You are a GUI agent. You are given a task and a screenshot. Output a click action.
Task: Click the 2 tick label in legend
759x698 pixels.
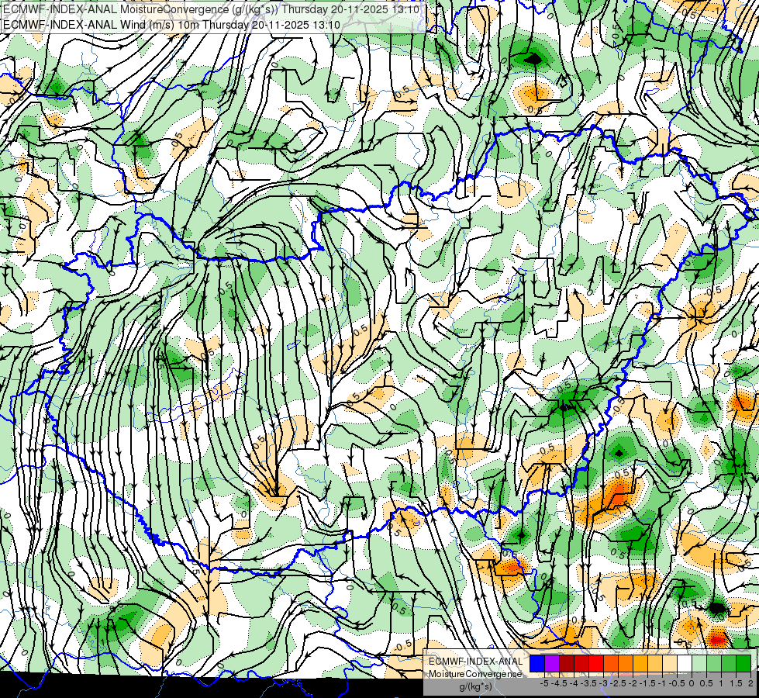tap(750, 683)
